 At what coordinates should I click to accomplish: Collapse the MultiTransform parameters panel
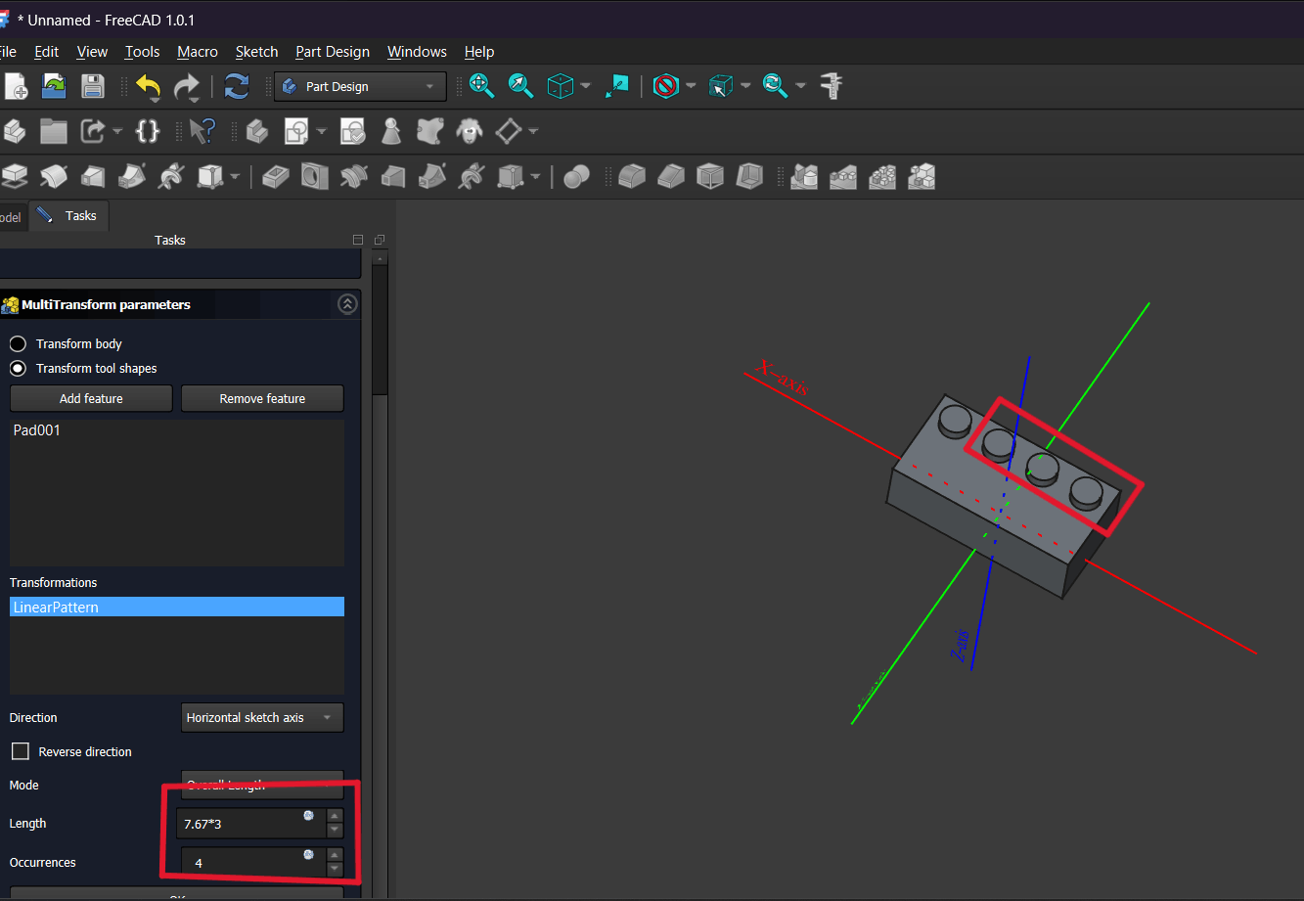coord(347,304)
